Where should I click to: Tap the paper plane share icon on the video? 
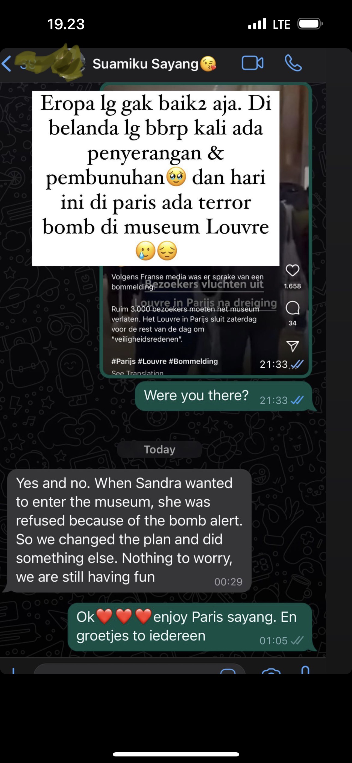[293, 346]
